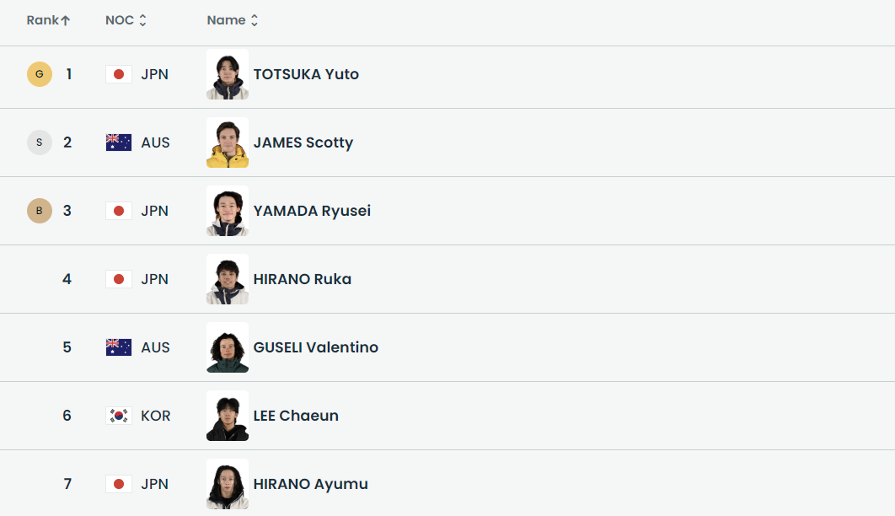The image size is (895, 516).
Task: Click the Japan flag beside TOTSUKA Yuto
Action: pyautogui.click(x=119, y=74)
